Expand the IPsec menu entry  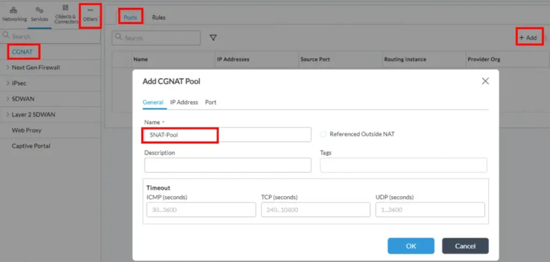click(x=8, y=83)
